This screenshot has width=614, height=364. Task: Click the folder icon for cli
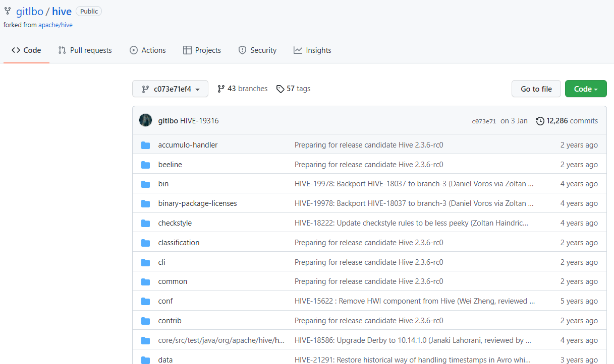146,263
